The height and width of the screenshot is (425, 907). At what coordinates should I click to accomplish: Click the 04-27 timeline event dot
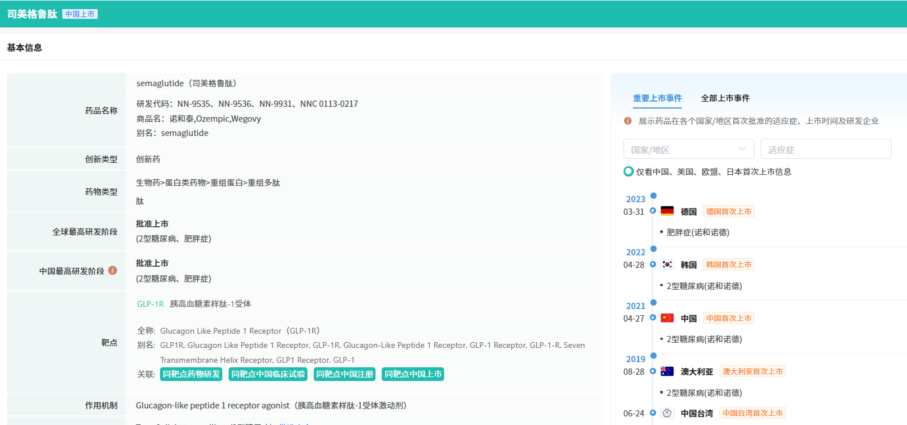point(653,318)
